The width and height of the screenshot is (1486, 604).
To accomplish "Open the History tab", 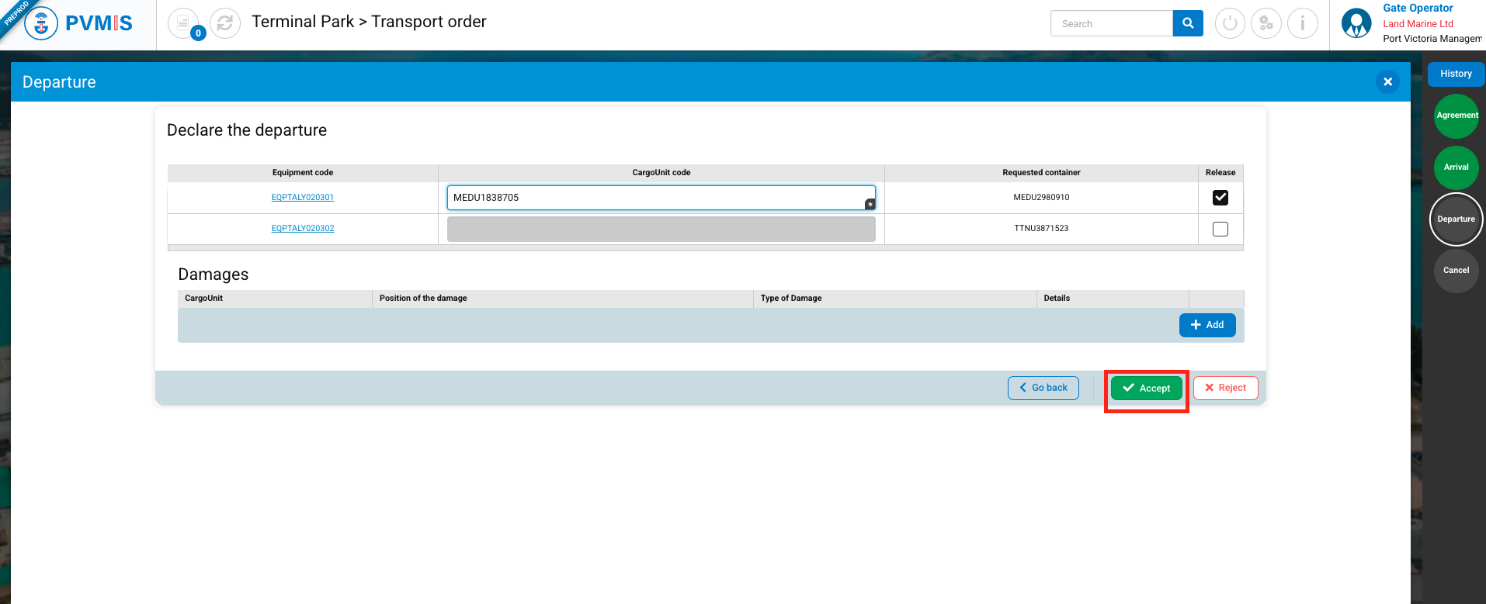I will 1456,74.
